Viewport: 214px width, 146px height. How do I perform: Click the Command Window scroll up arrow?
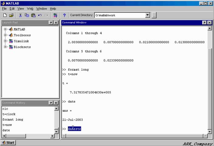tap(210, 28)
